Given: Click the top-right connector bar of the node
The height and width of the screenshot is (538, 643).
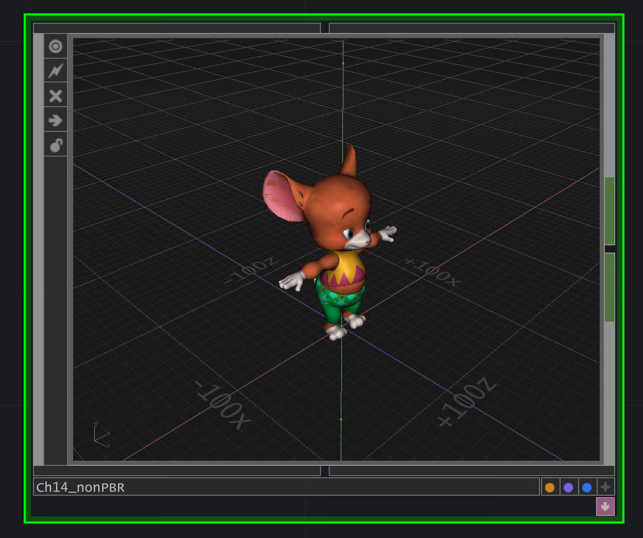Looking at the screenshot, I should [x=471, y=28].
